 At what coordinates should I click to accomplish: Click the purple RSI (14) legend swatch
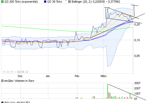point(2,102)
